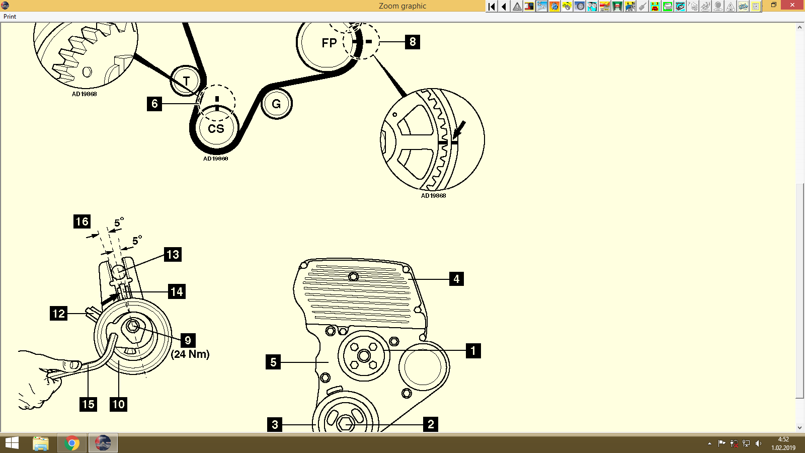Open the Windows Start menu

[11, 443]
